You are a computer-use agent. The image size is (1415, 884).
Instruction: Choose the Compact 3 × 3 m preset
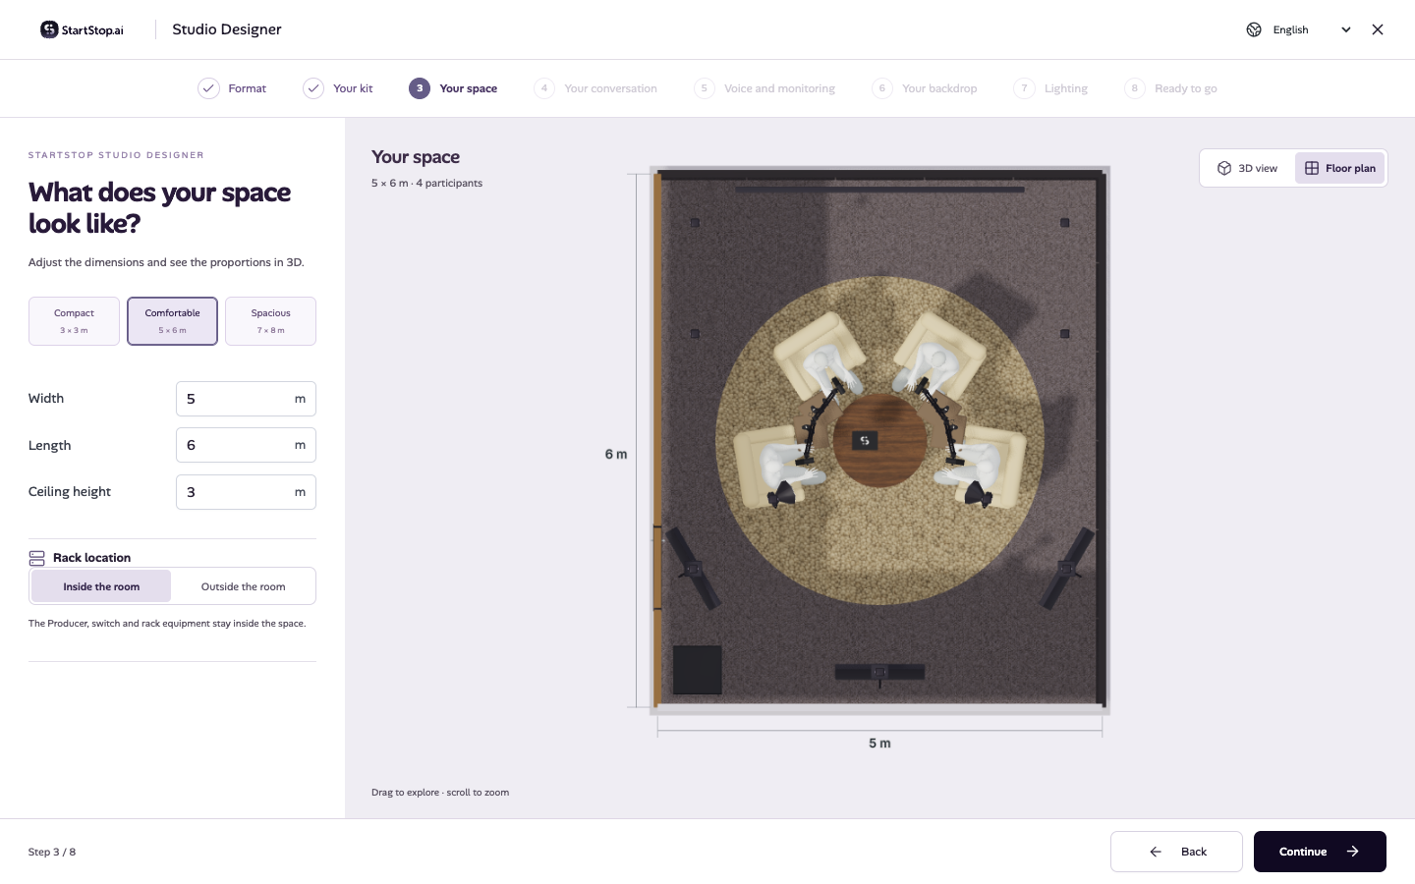click(74, 321)
